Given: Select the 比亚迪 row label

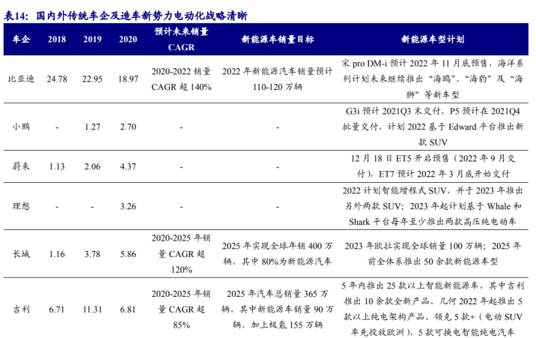Looking at the screenshot, I should pyautogui.click(x=21, y=79).
